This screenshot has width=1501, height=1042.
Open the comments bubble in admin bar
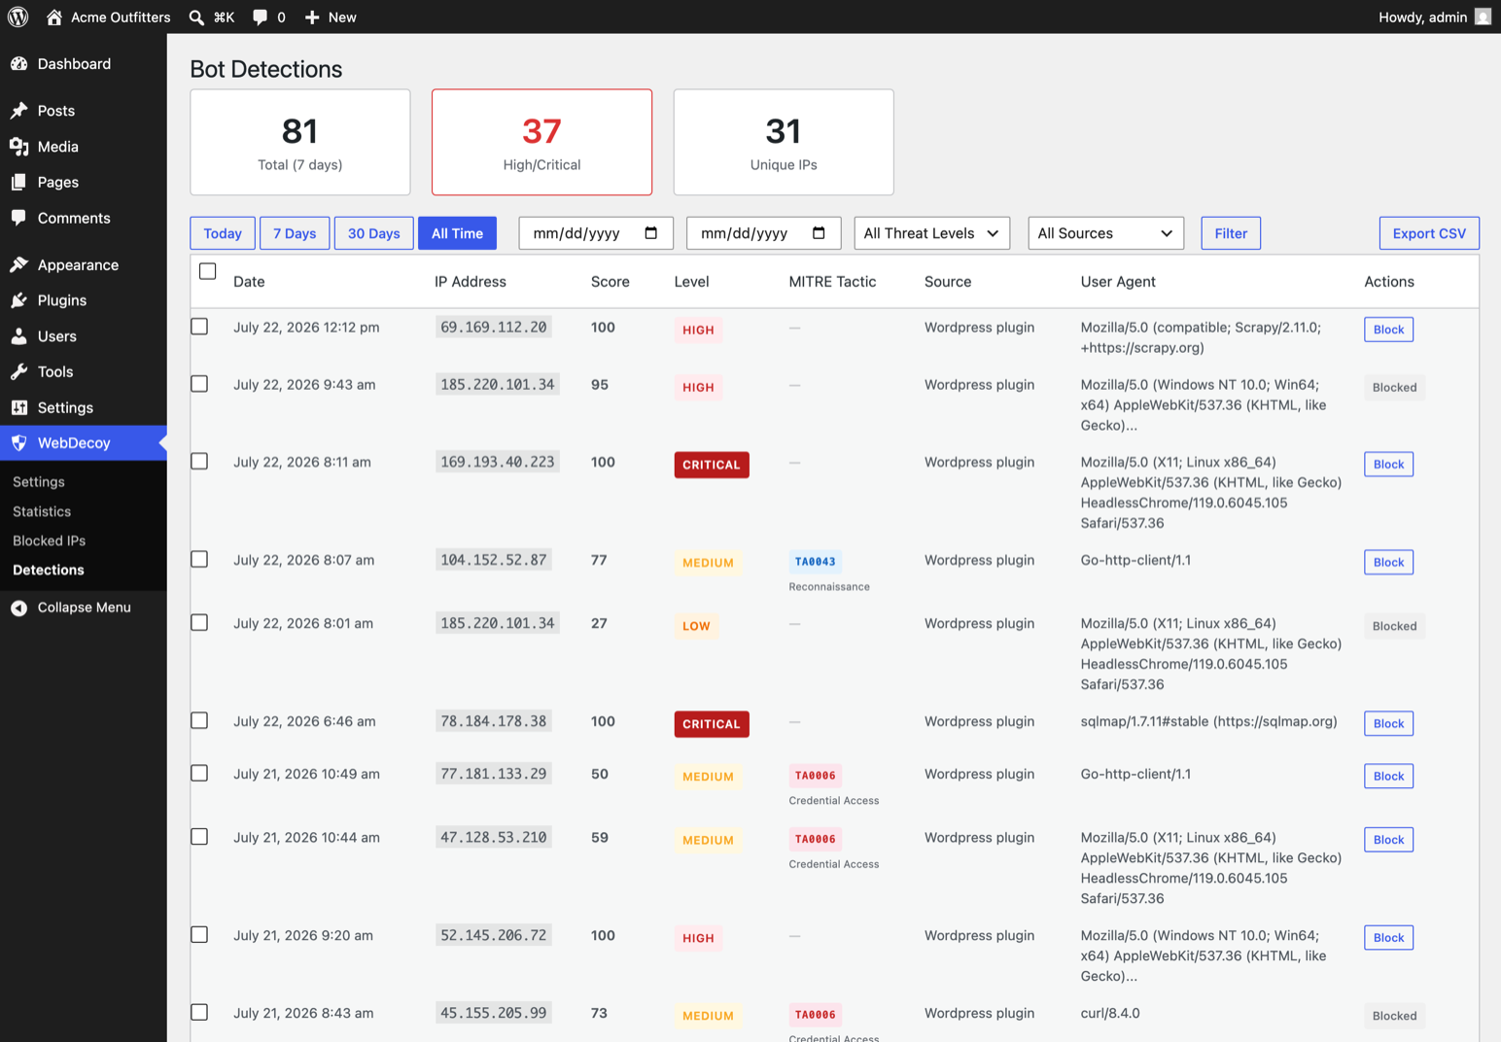(260, 17)
